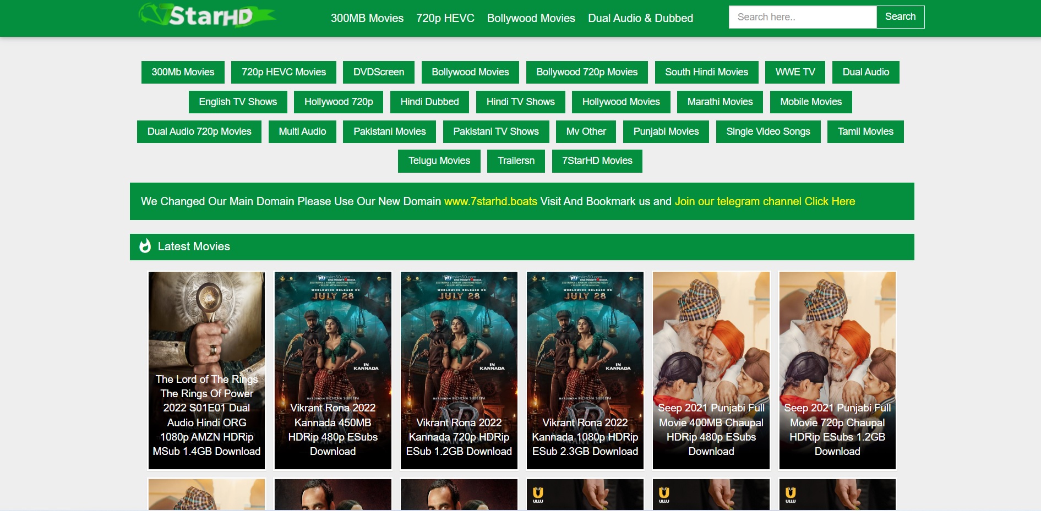Browse Hindi TV Shows
Screen dimensions: 1041x511
521,102
